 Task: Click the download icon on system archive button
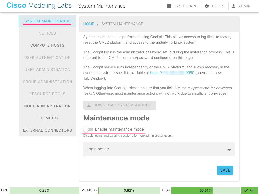click(89, 105)
